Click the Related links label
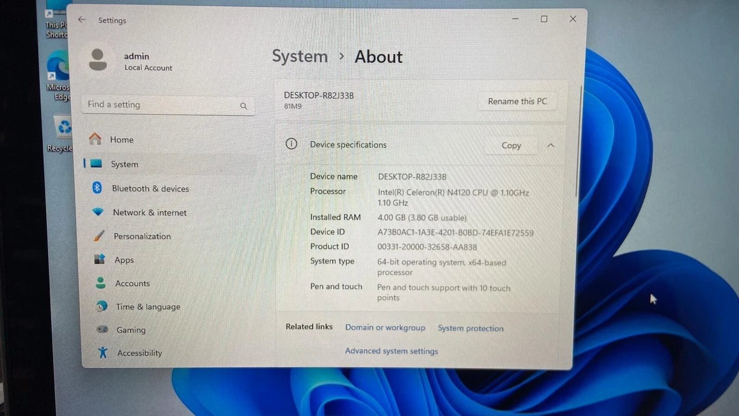The image size is (739, 416). pos(309,326)
